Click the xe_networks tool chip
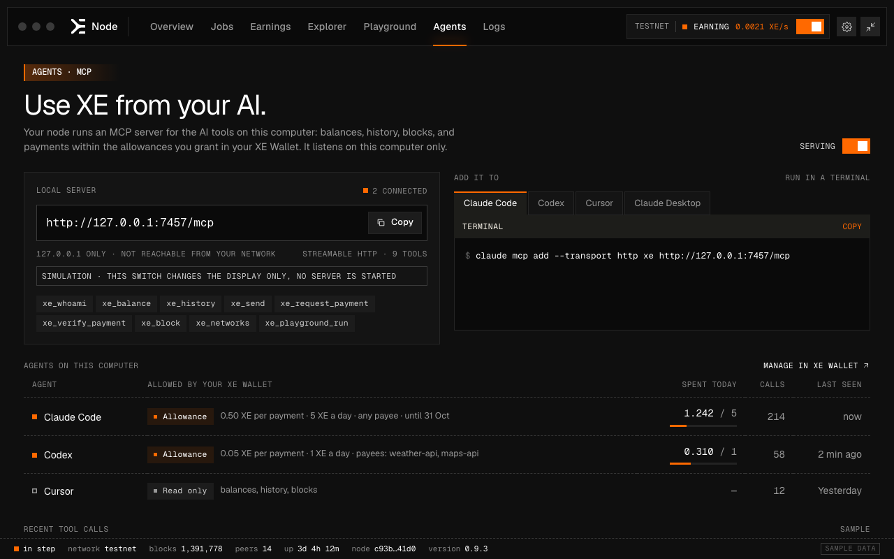The image size is (894, 559). point(223,324)
